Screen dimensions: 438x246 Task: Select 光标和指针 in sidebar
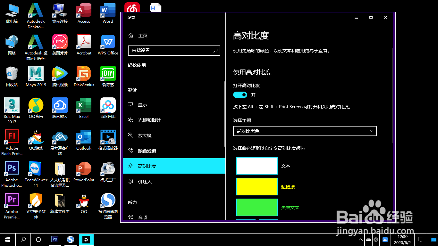(x=174, y=120)
